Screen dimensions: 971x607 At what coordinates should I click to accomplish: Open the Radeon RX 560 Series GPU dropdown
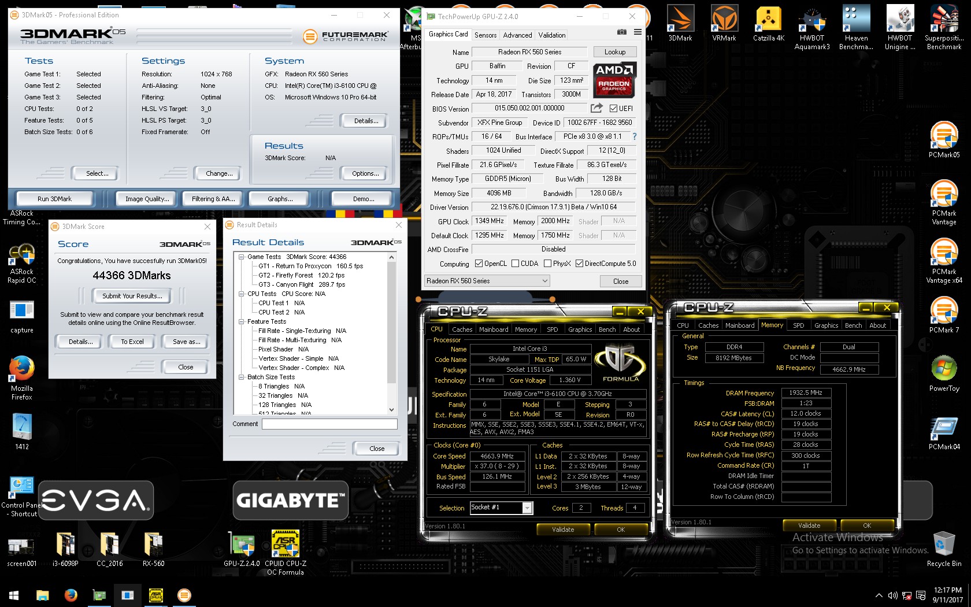pyautogui.click(x=487, y=281)
